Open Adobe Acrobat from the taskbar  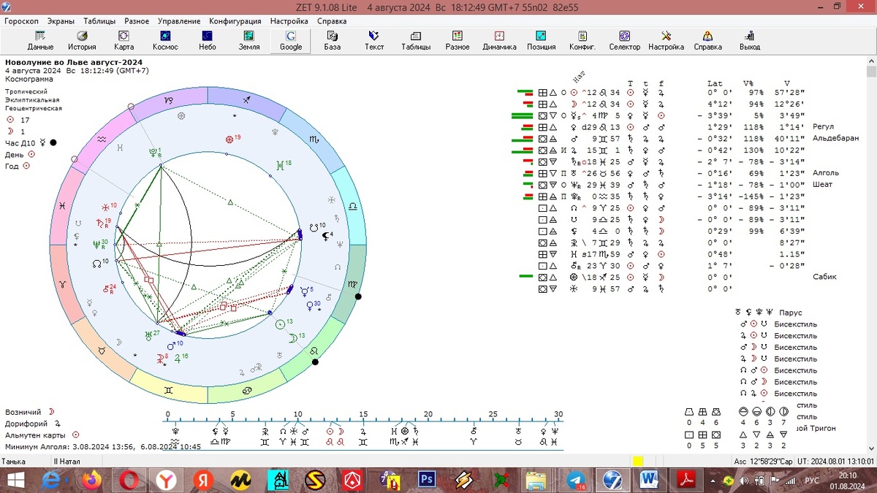click(x=686, y=481)
